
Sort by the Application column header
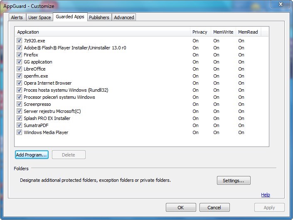pyautogui.click(x=102, y=32)
